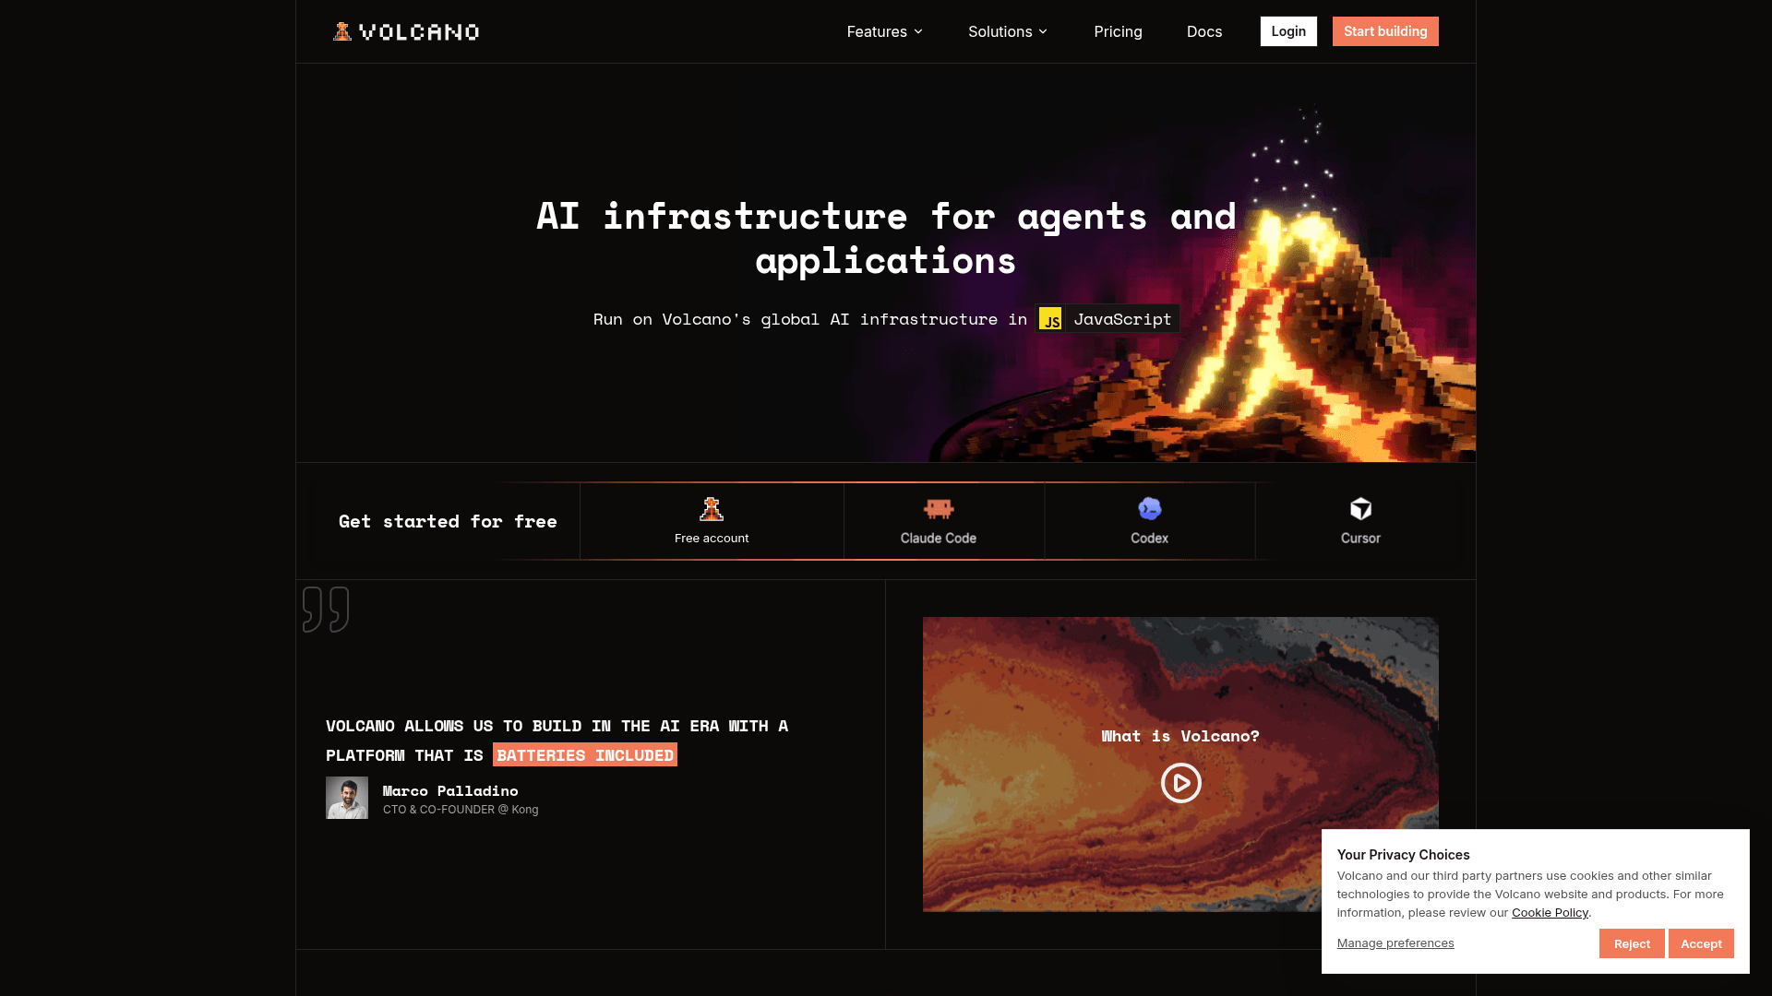Open the Docs page
This screenshot has width=1772, height=996.
pos(1204,31)
